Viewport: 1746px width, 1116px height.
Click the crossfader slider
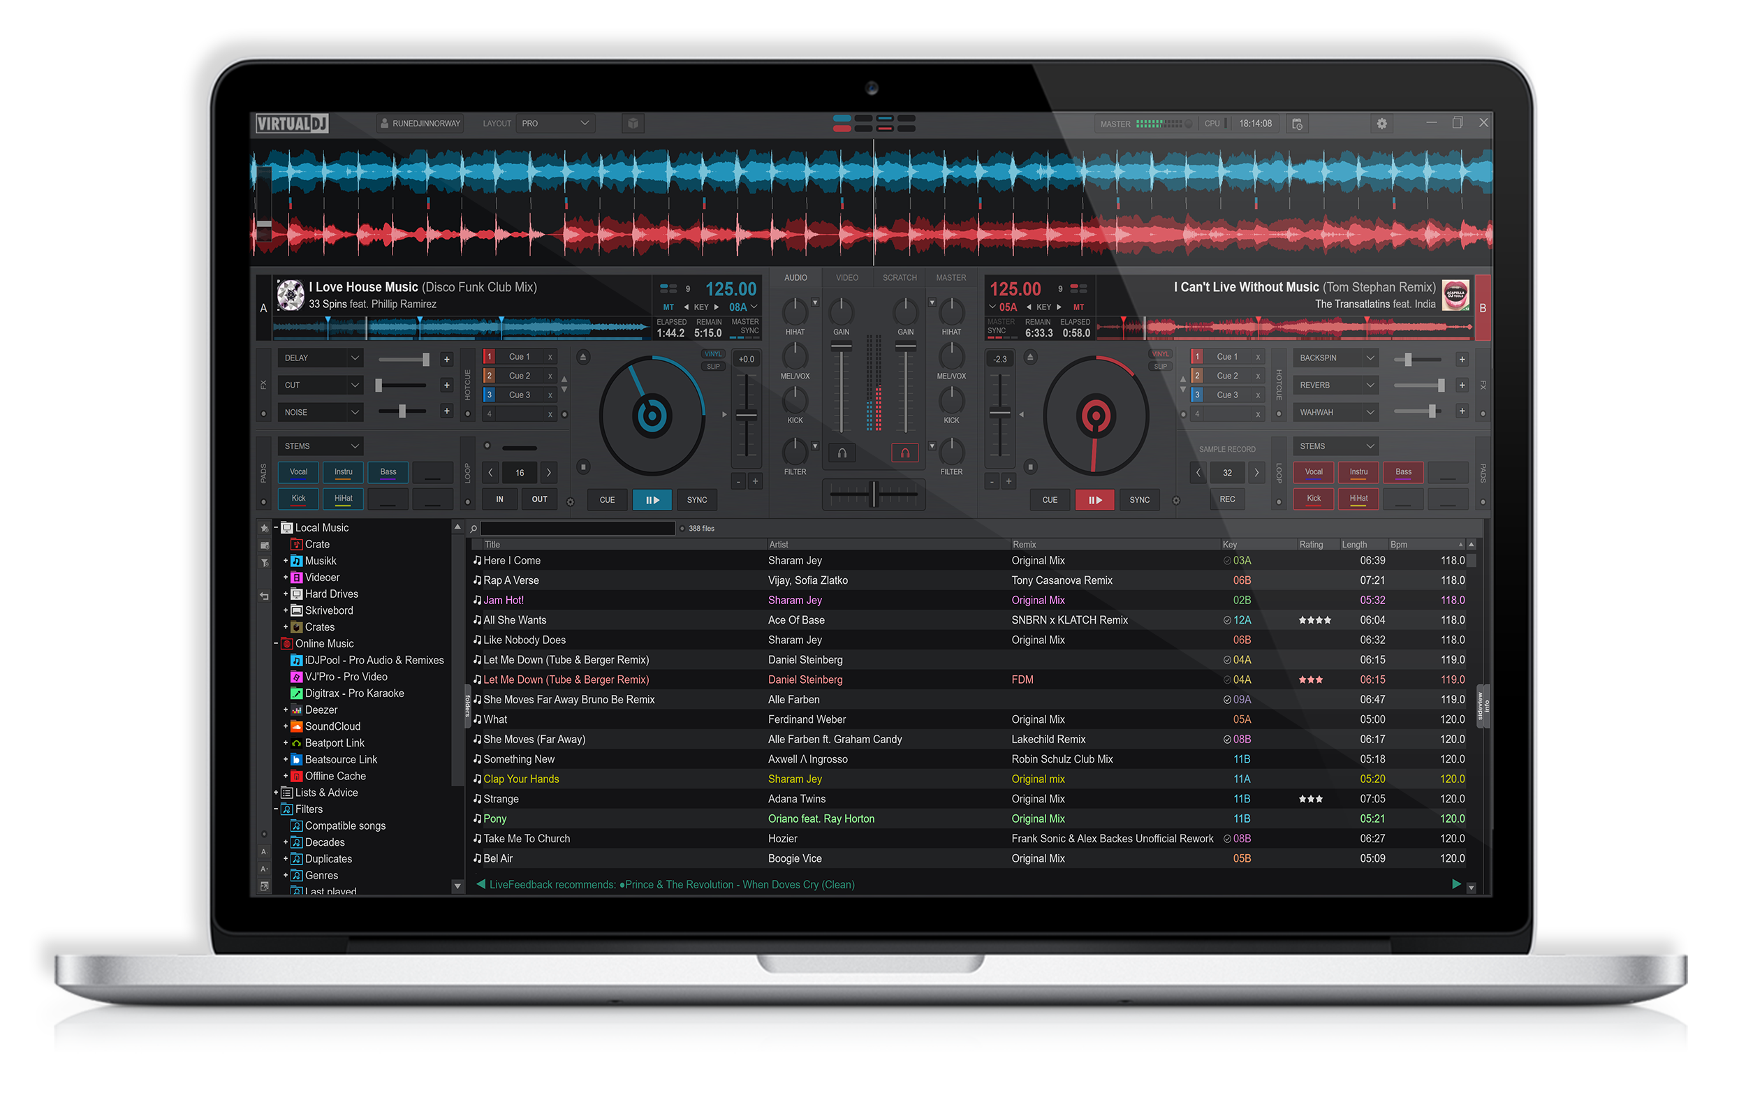pos(873,494)
